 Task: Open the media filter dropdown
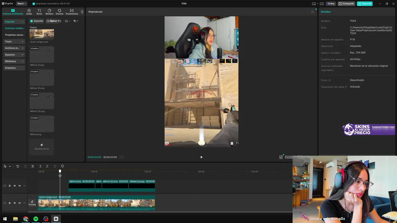click(76, 21)
